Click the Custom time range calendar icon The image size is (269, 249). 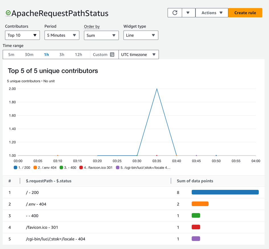point(112,55)
